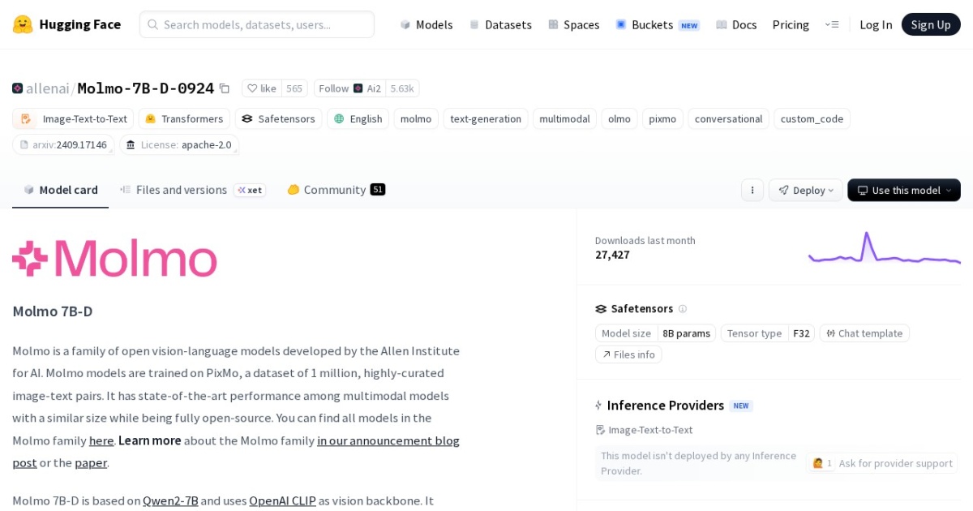Click inside the search models input field
The height and width of the screenshot is (511, 973).
(x=256, y=24)
